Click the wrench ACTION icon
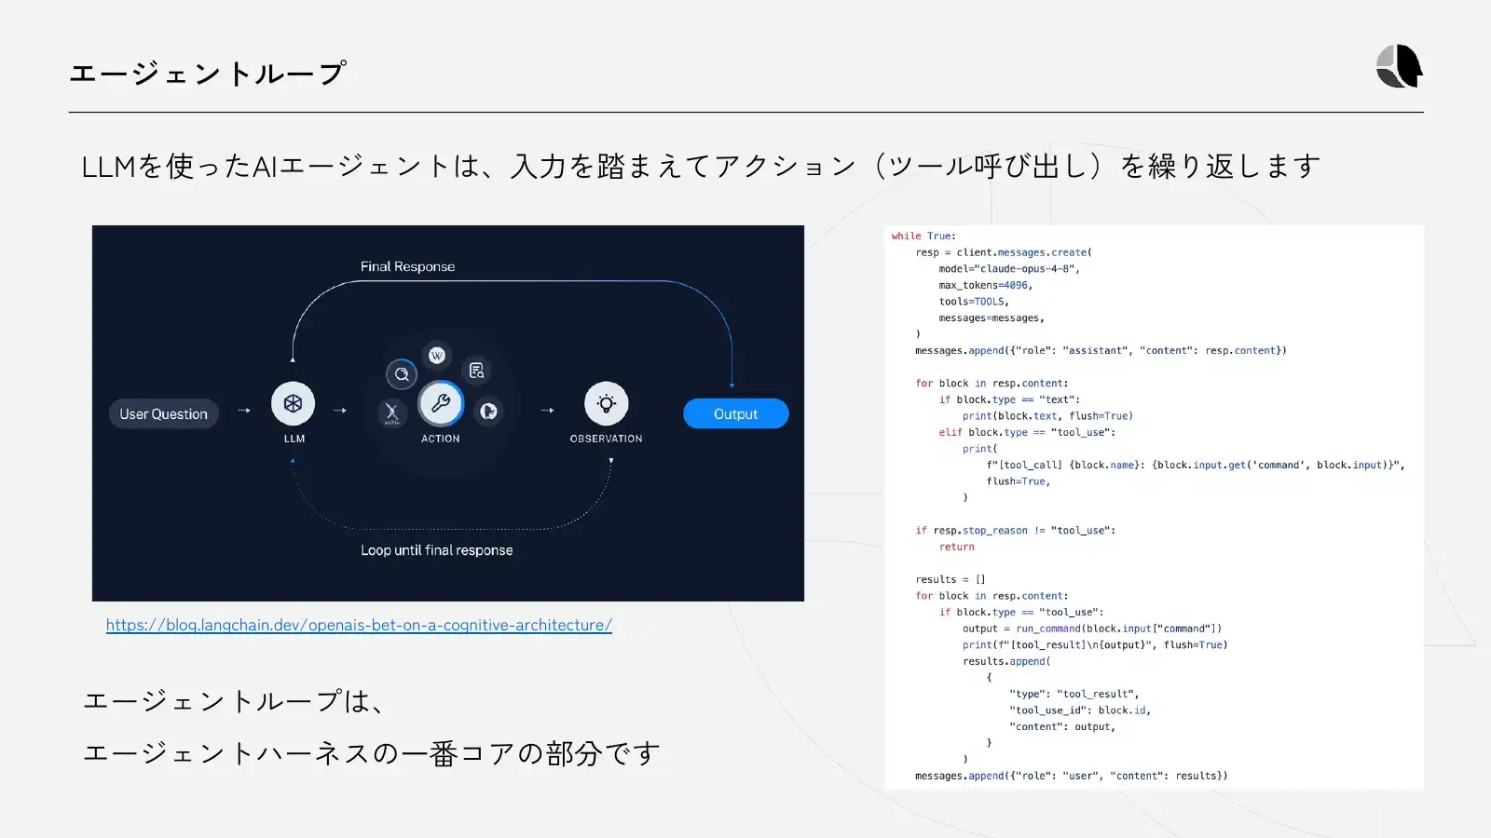1491x838 pixels. click(441, 403)
